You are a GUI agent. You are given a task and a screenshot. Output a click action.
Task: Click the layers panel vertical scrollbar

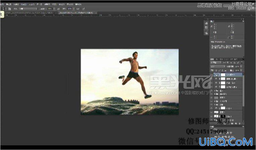pyautogui.click(x=244, y=91)
